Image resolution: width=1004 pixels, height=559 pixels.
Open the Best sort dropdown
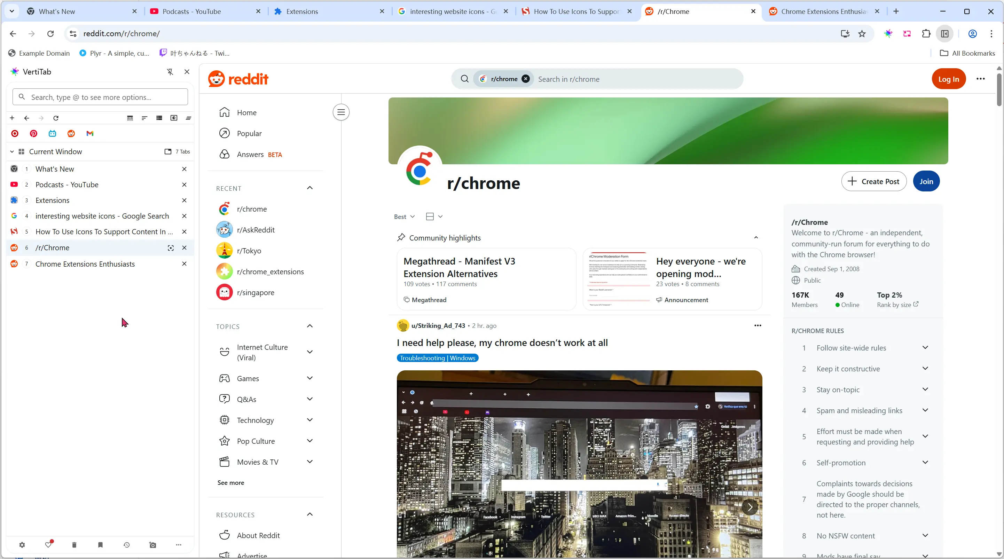tap(404, 216)
